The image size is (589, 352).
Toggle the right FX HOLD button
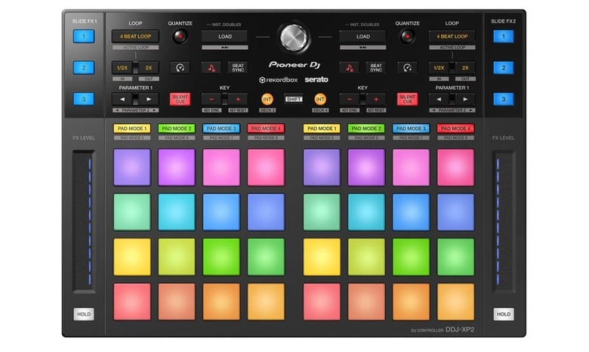click(504, 314)
